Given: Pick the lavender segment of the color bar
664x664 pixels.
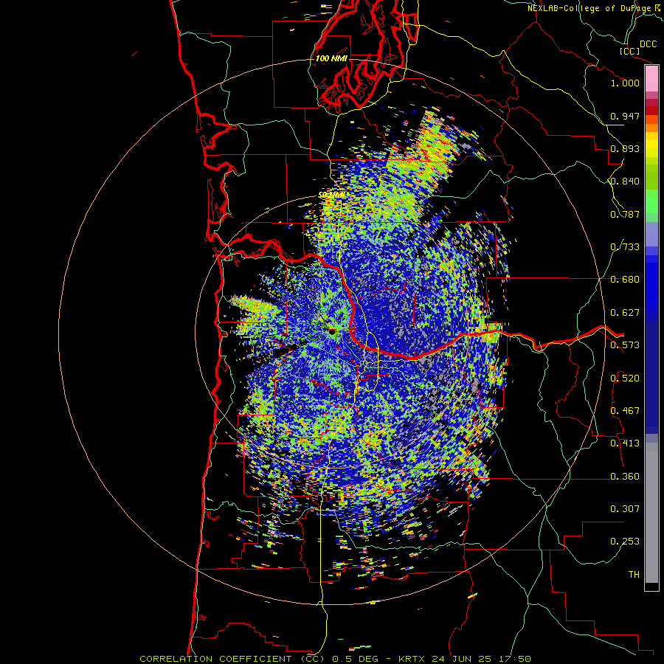Looking at the screenshot, I should tap(651, 234).
